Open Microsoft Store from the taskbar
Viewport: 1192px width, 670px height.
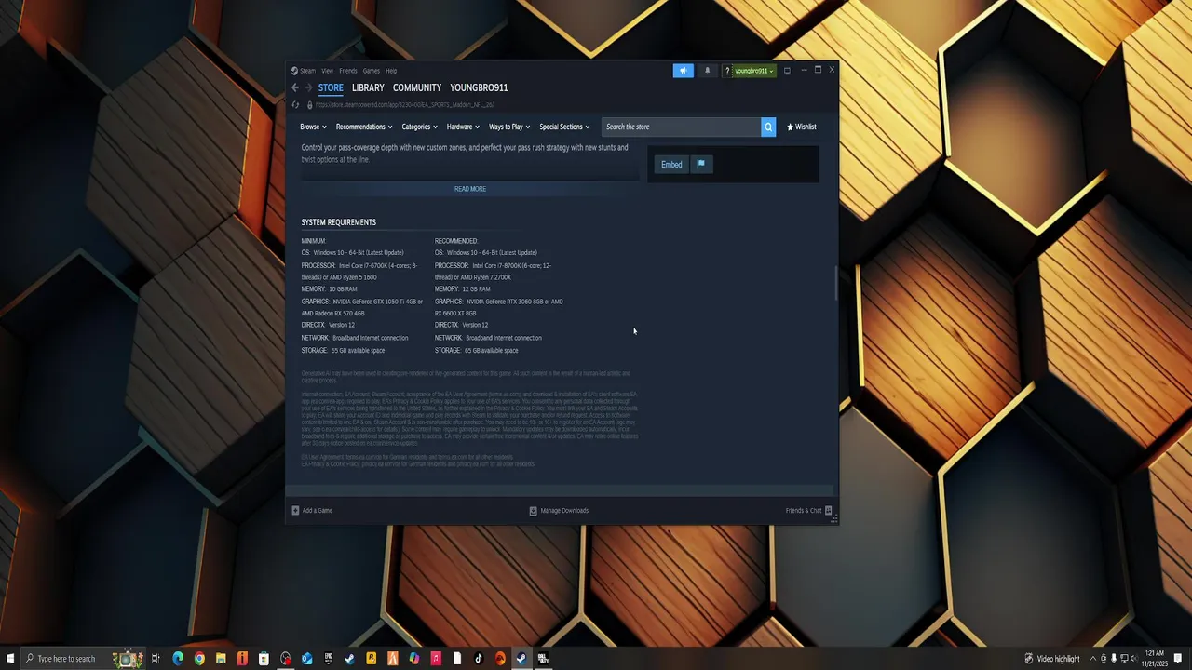(264, 659)
